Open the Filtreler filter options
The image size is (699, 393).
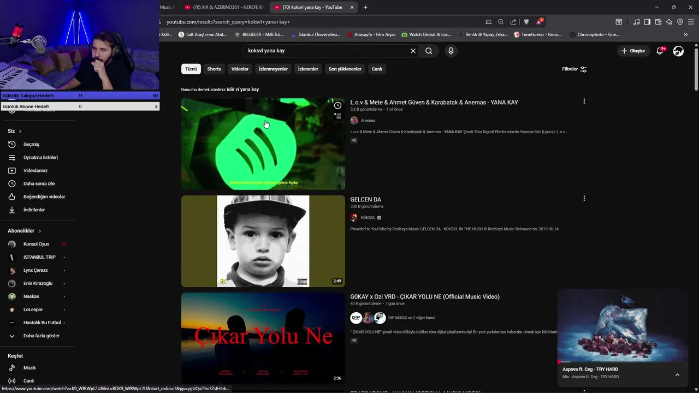pyautogui.click(x=574, y=69)
